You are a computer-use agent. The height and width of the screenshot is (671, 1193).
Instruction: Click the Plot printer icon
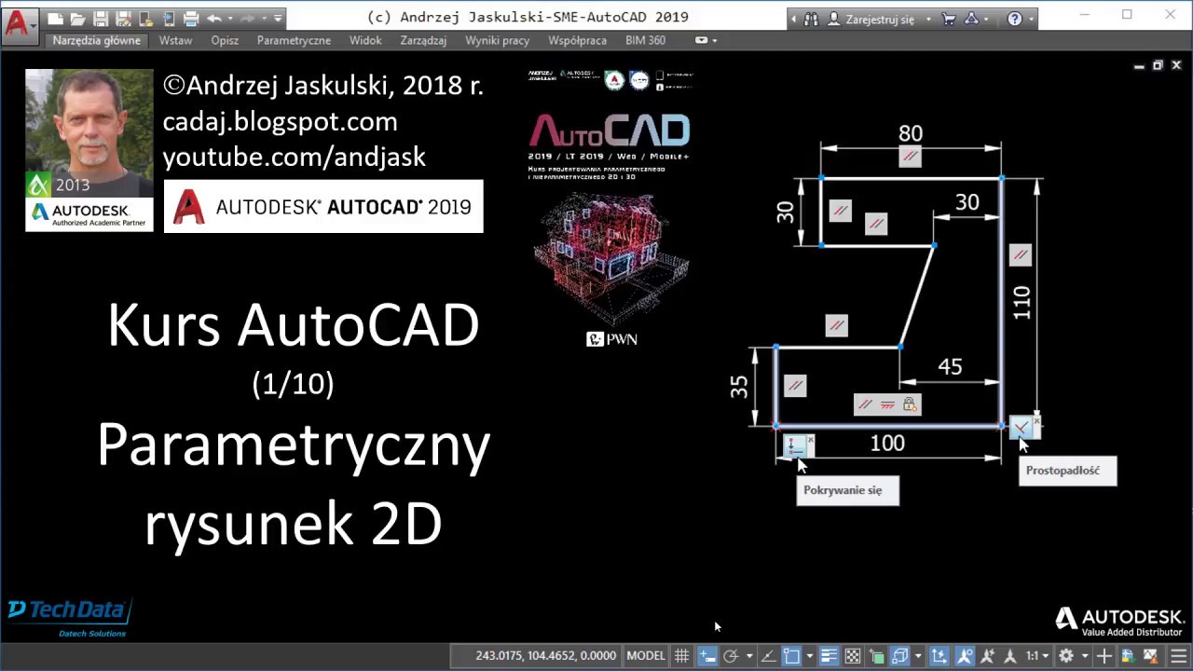(191, 19)
